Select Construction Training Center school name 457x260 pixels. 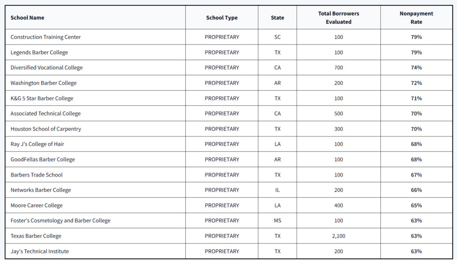pyautogui.click(x=46, y=37)
